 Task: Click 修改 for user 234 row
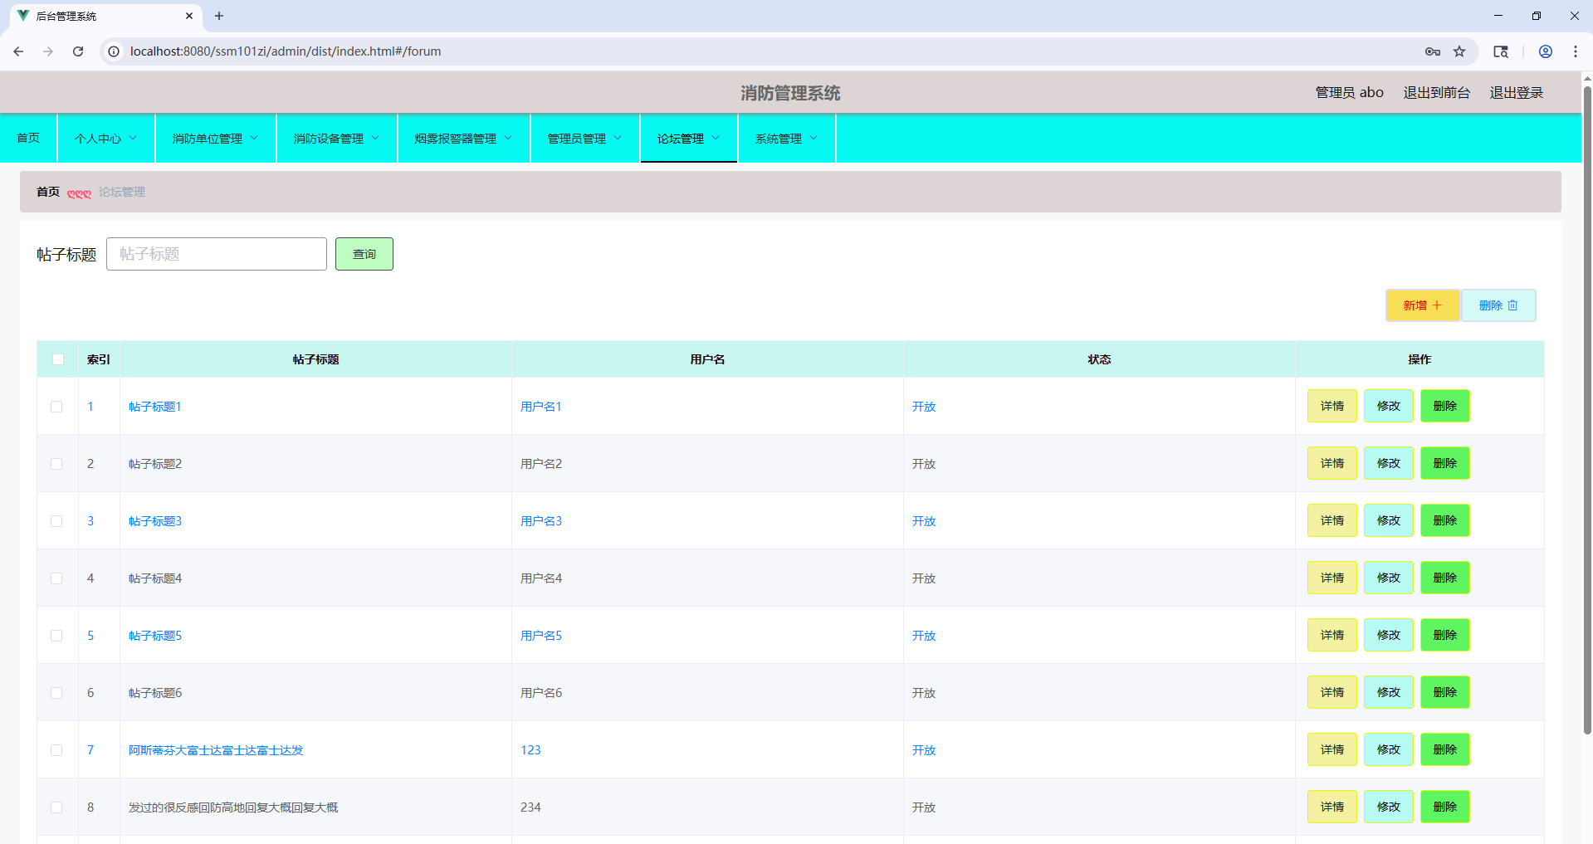click(x=1389, y=807)
